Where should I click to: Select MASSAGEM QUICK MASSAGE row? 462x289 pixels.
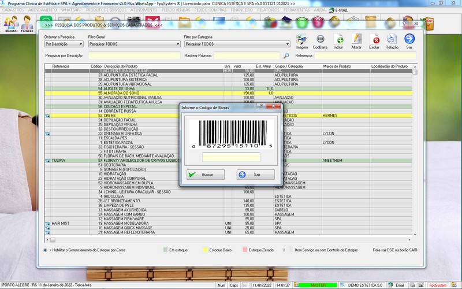tap(229, 228)
